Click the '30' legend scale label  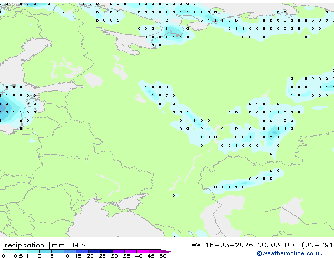[114, 256]
